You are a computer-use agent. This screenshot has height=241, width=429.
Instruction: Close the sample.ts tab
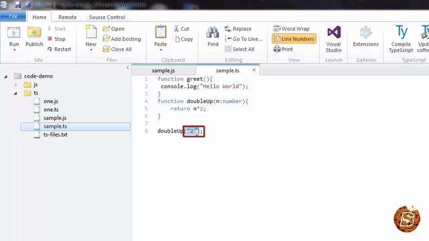[254, 70]
